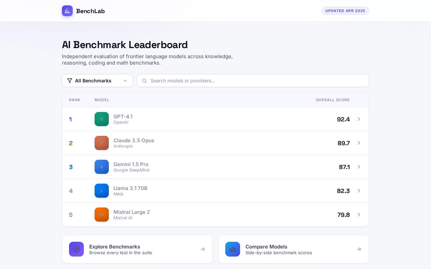Click the Browse every test in the suite text

[121, 253]
